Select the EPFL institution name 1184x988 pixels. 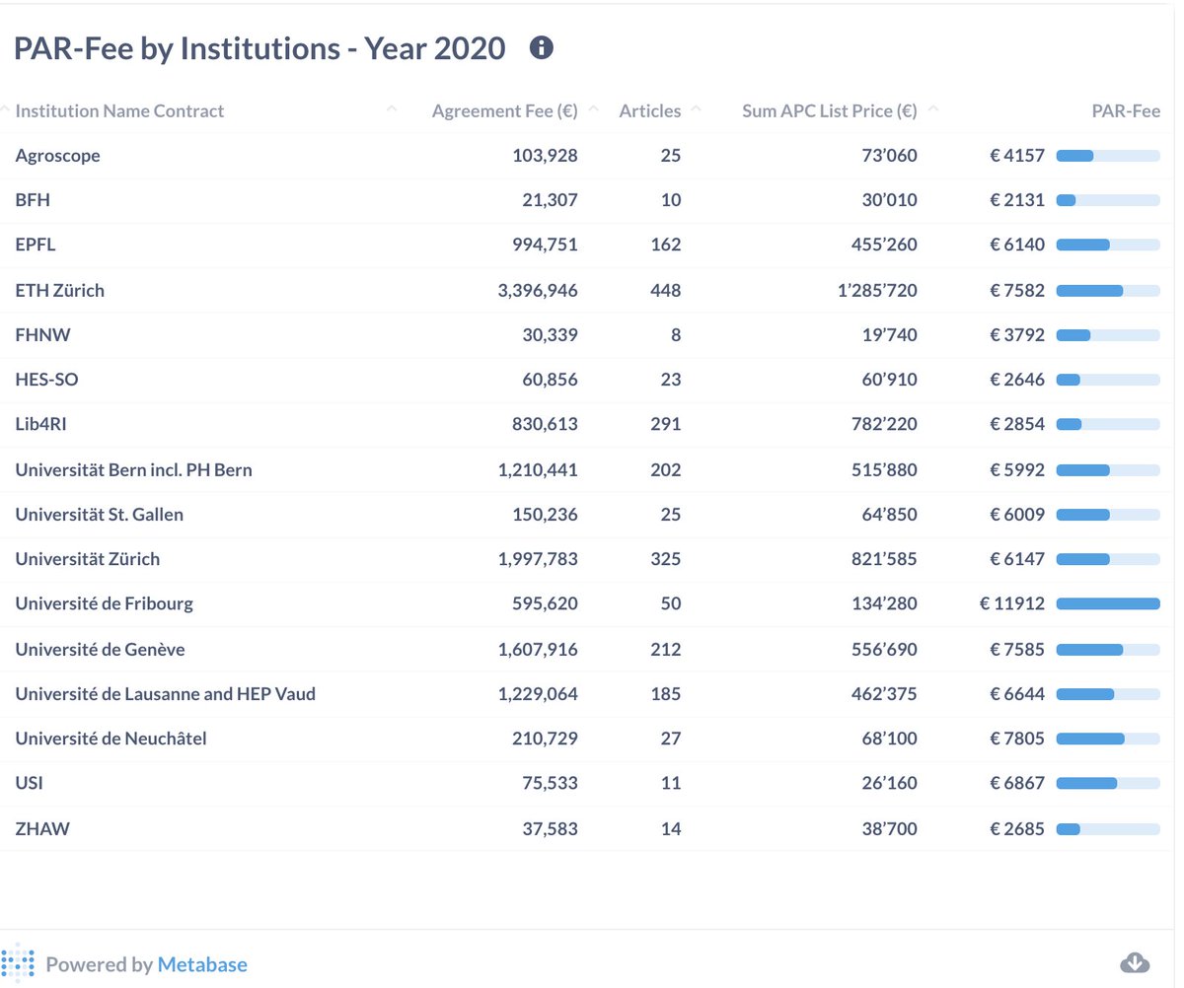(36, 245)
